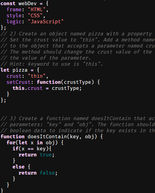Viewport: 155px width, 193px height.
Task: Click the "thin" string in the crust property
Action: point(37,76)
